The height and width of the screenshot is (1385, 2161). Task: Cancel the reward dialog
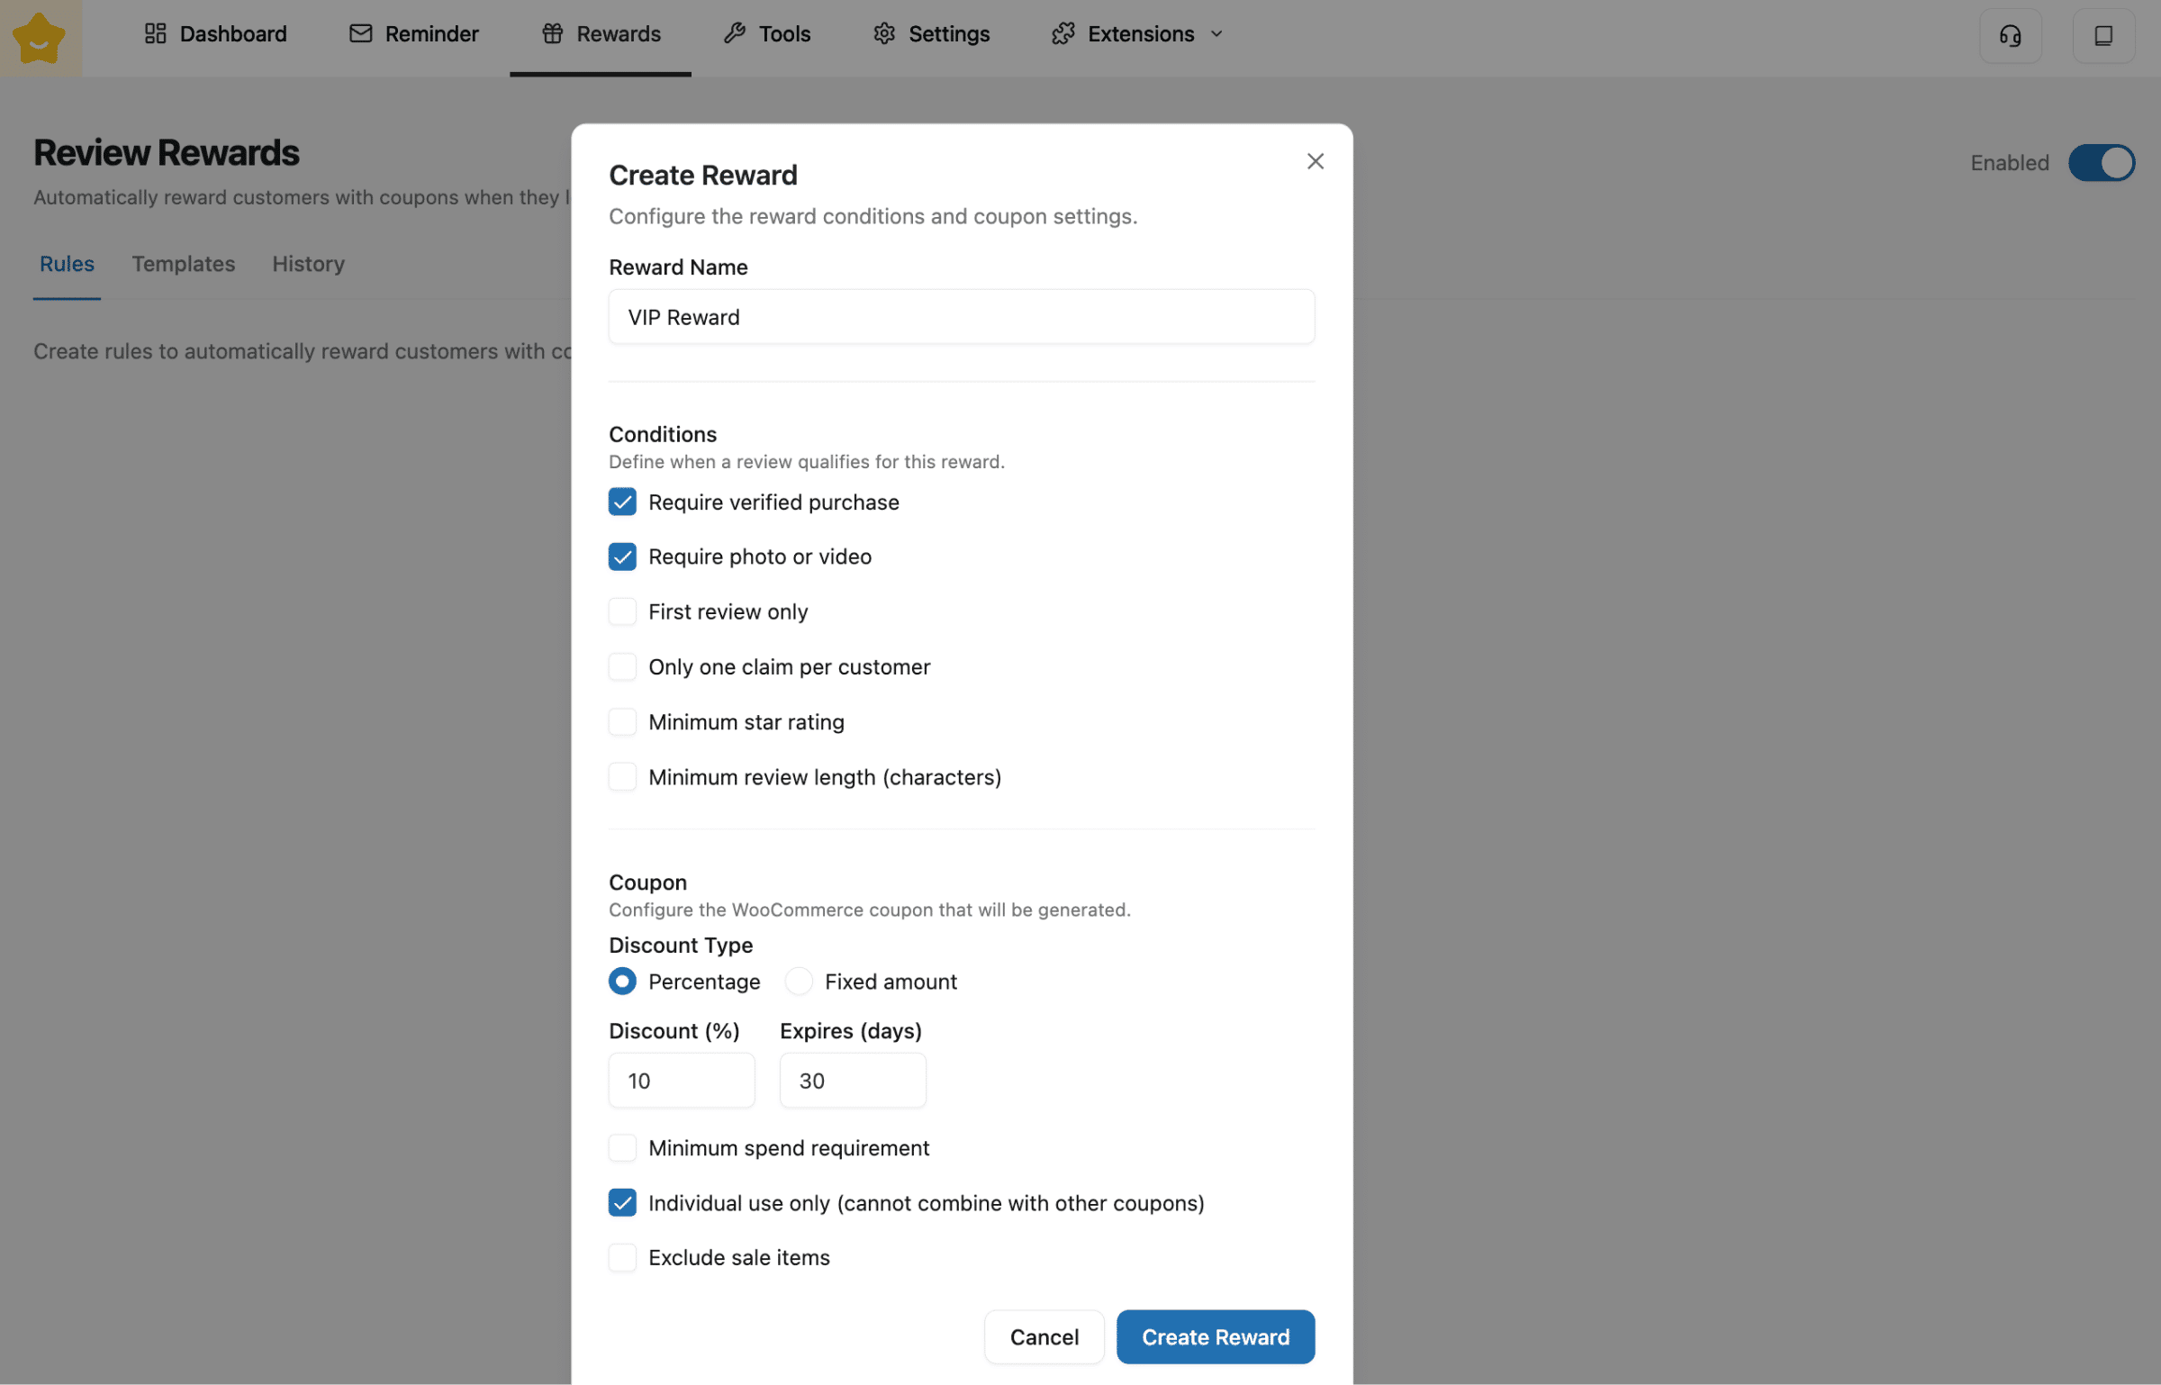pos(1044,1337)
